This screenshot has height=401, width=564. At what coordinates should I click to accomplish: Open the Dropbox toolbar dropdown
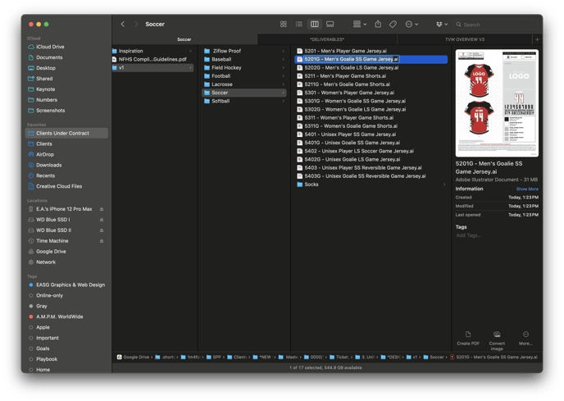point(442,25)
